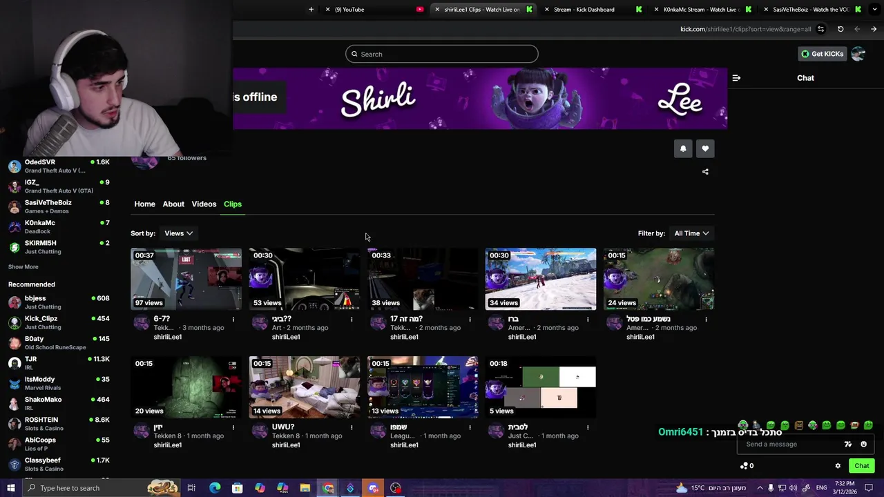Switch to the K0nkaMc Stream browser tab
The height and width of the screenshot is (497, 884).
[701, 10]
